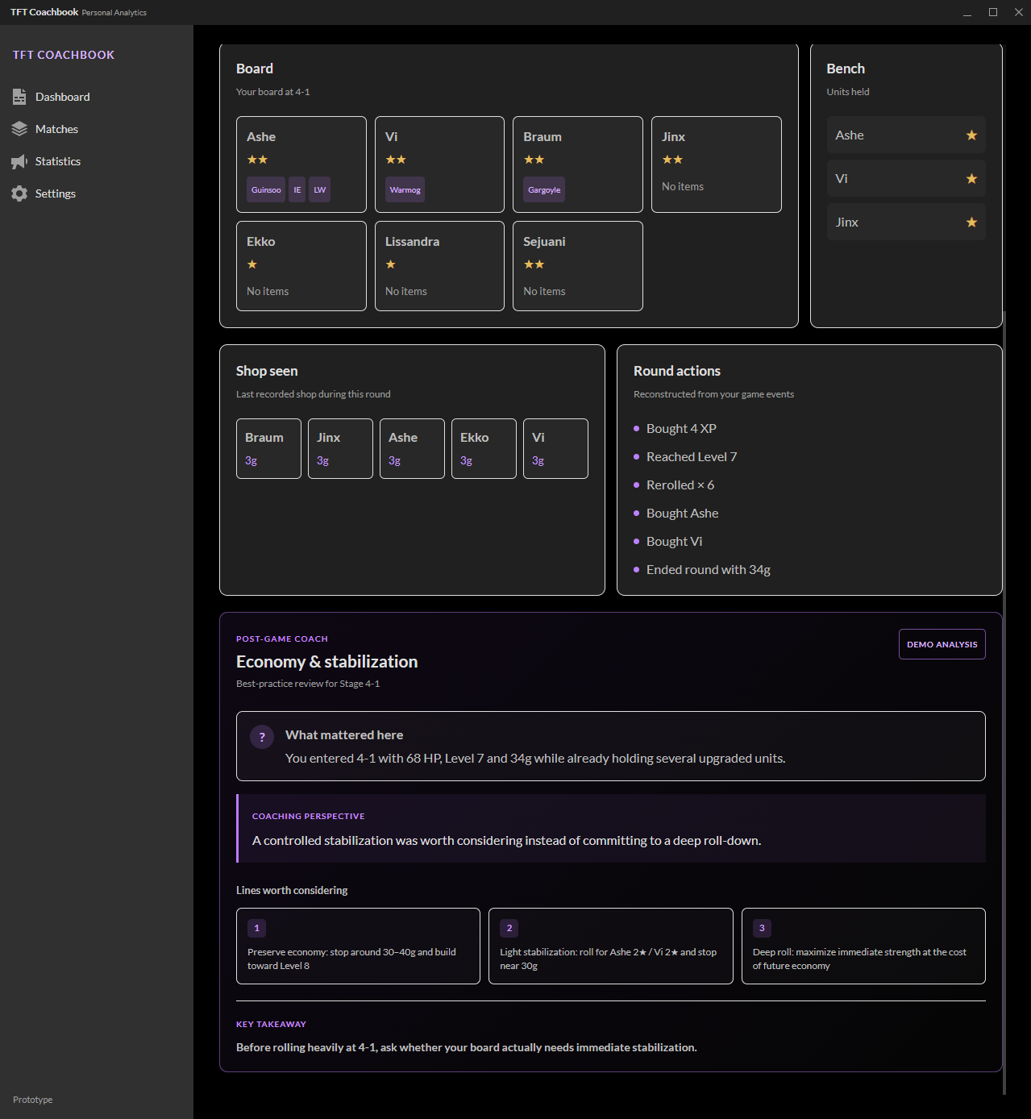This screenshot has height=1119, width=1031.
Task: Click the Settings gear icon
Action: (19, 193)
